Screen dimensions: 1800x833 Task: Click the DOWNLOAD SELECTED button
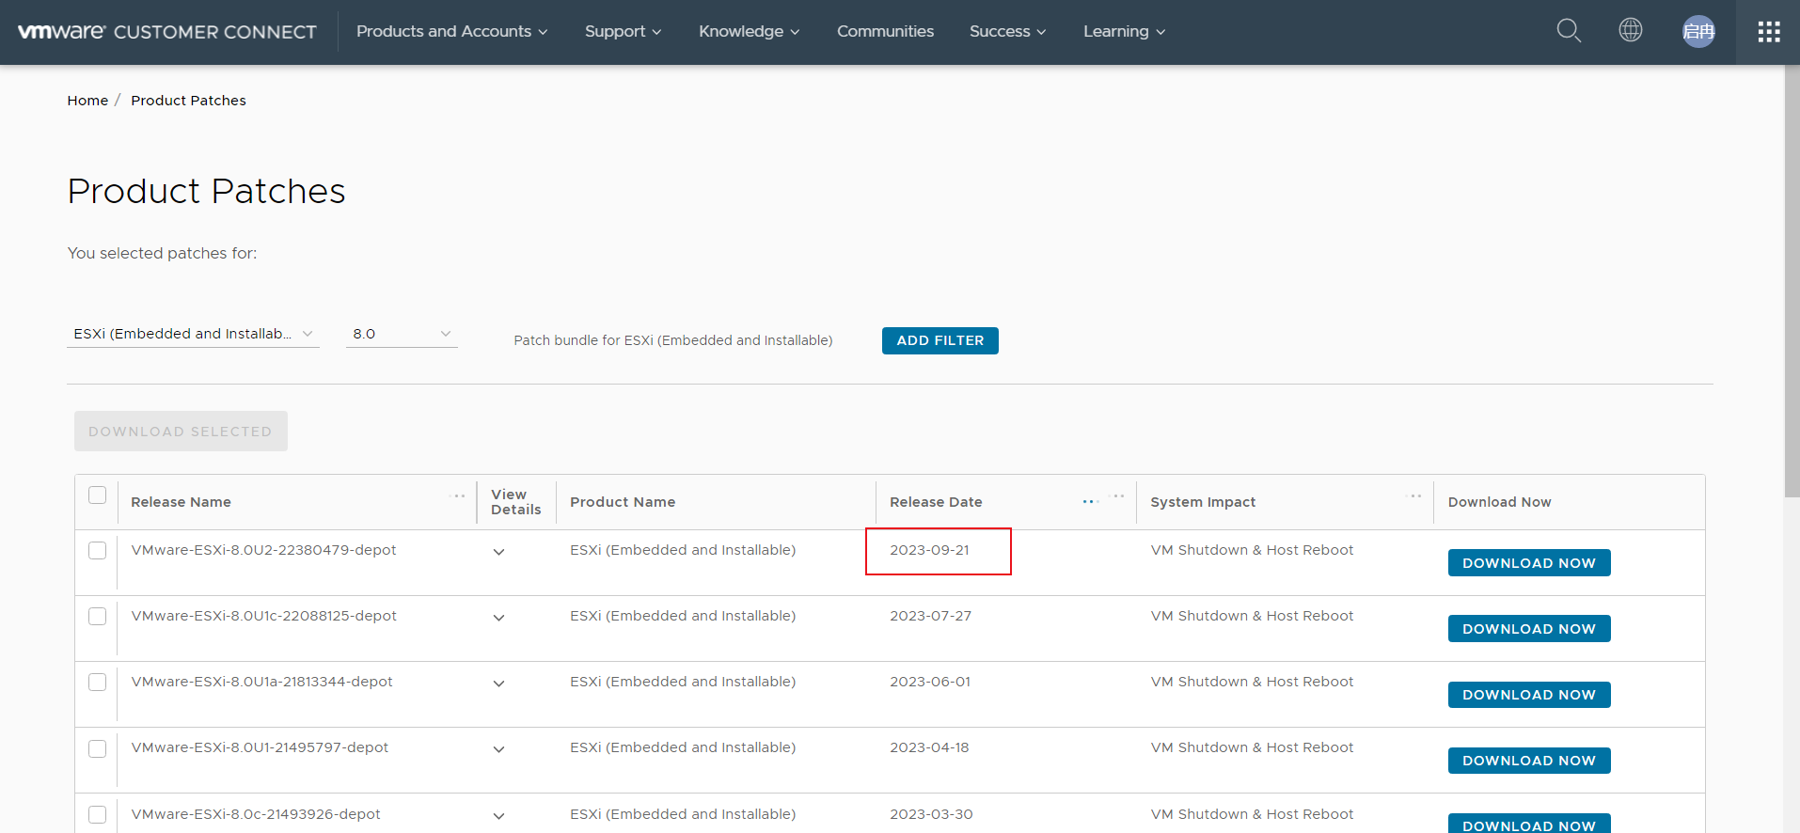coord(181,432)
